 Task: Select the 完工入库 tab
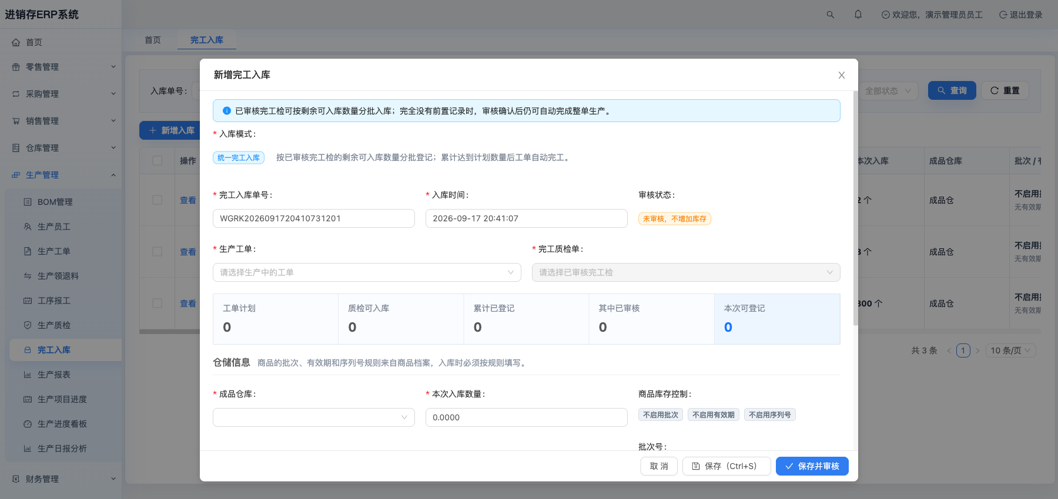[207, 40]
